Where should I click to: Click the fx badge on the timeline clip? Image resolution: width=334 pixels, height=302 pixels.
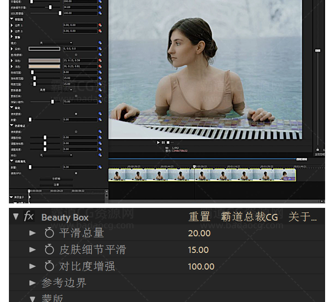(x=289, y=179)
